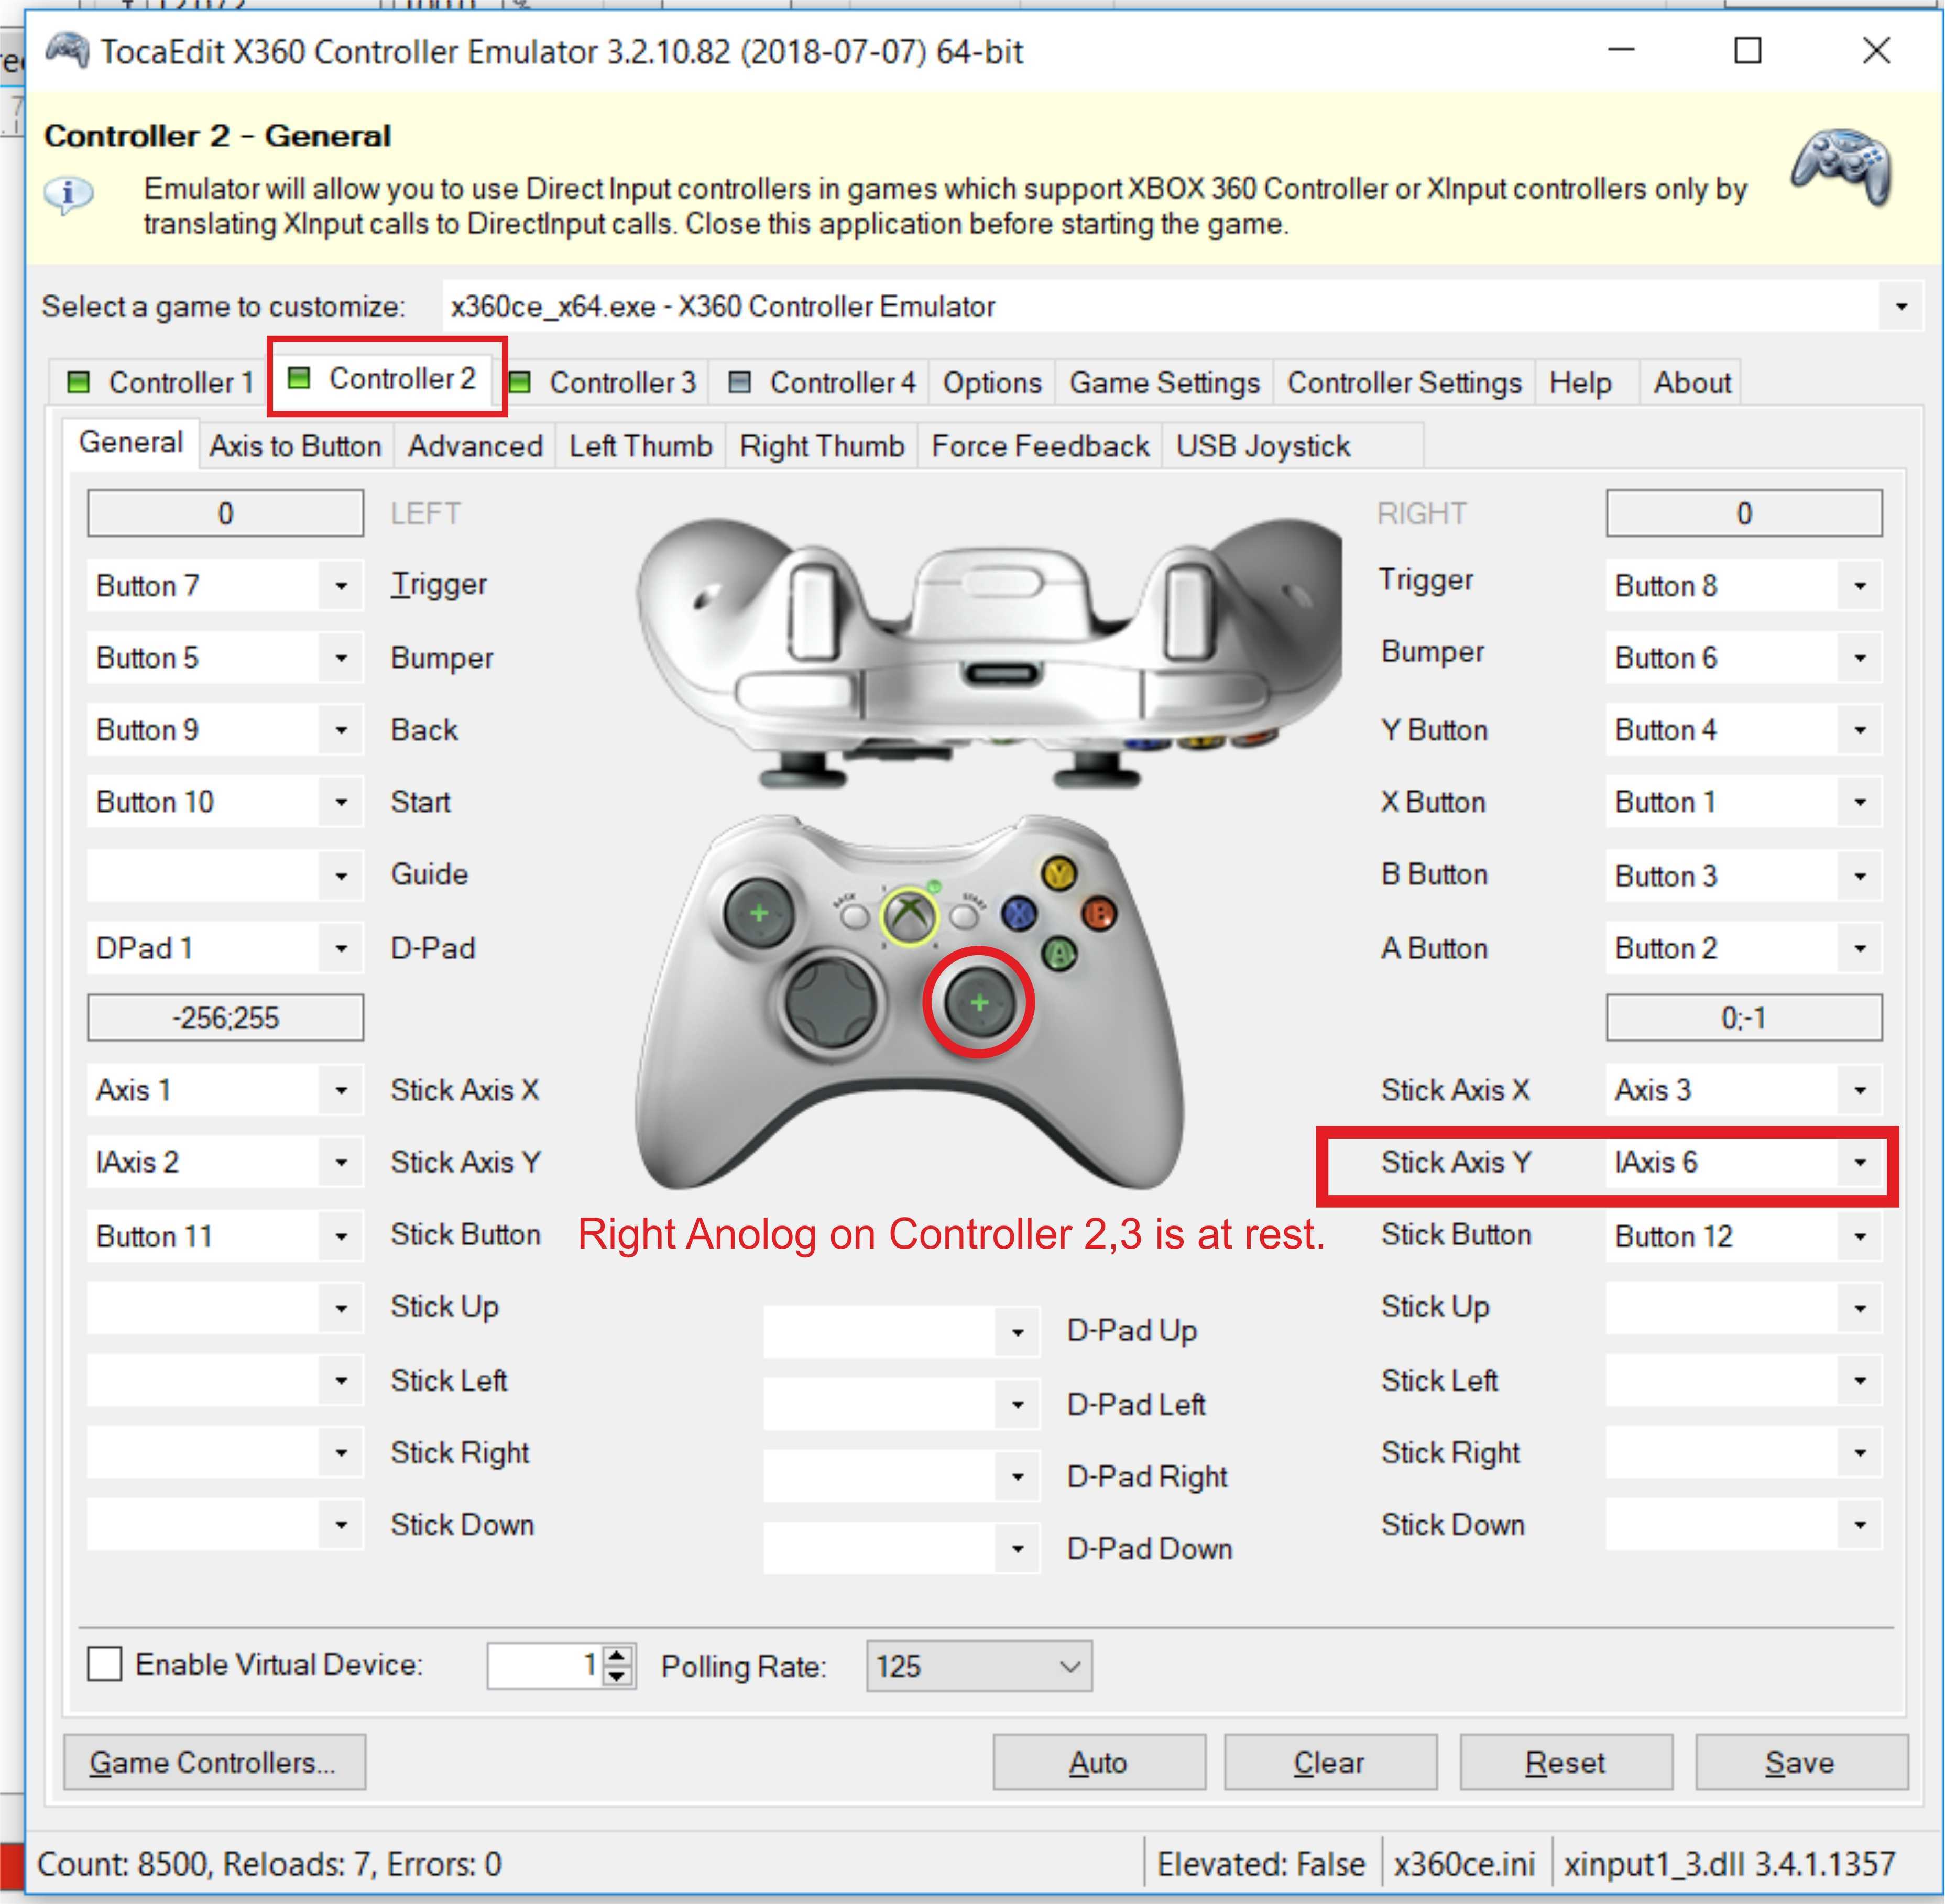
Task: Open the right Stick Axis Y dropdown showing IAxis 6
Action: (x=1859, y=1162)
